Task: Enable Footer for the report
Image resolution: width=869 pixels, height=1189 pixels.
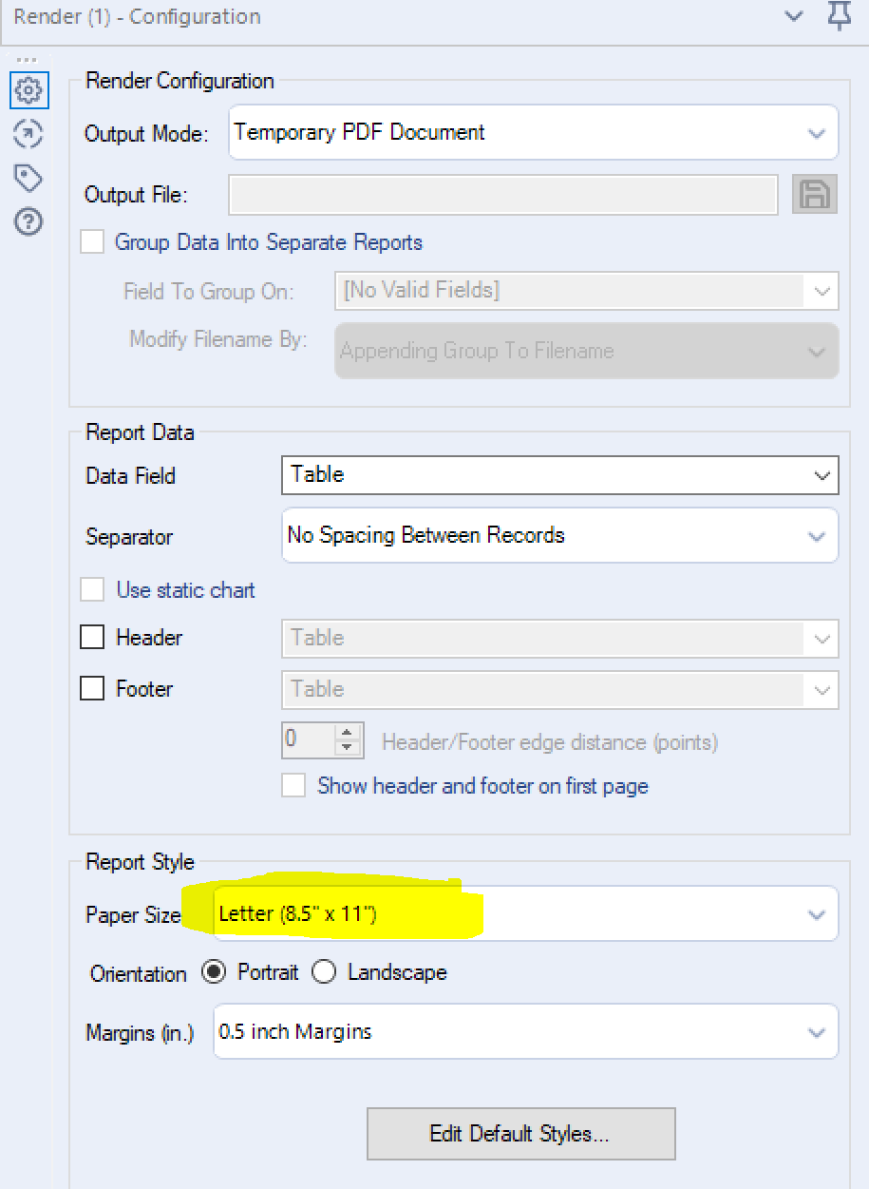Action: click(92, 688)
